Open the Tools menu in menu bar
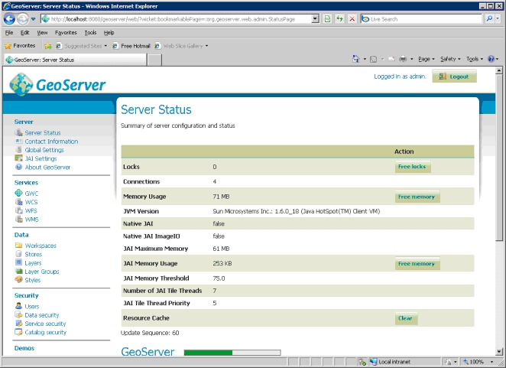The height and width of the screenshot is (368, 506). (x=90, y=33)
